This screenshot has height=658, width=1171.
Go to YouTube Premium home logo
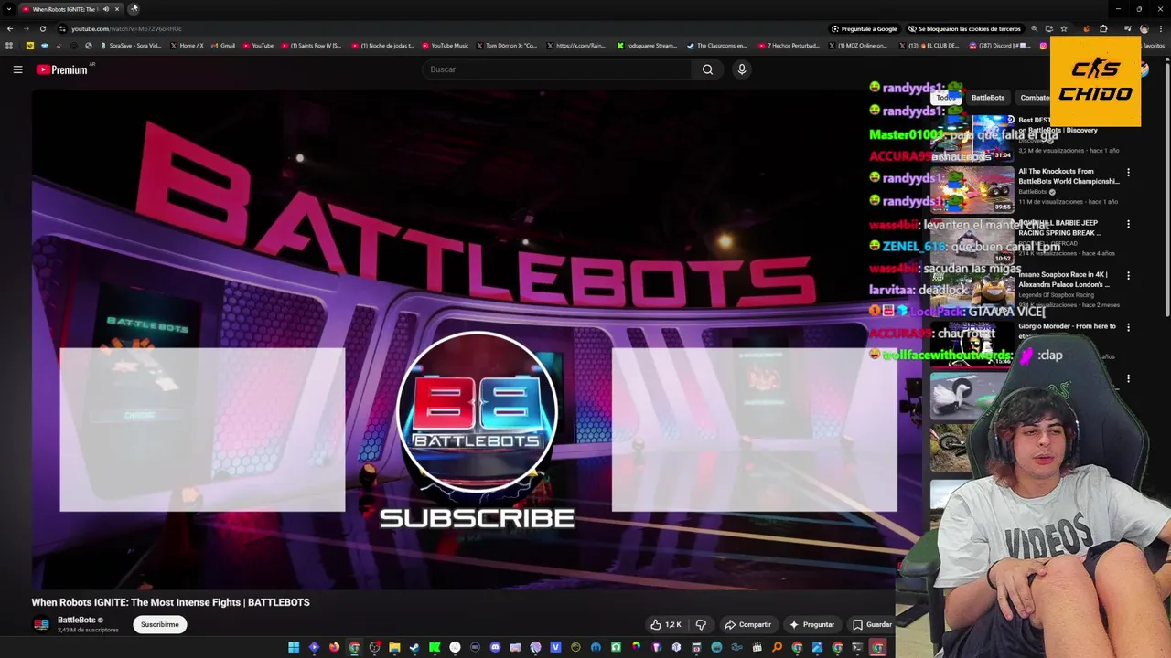pos(62,69)
